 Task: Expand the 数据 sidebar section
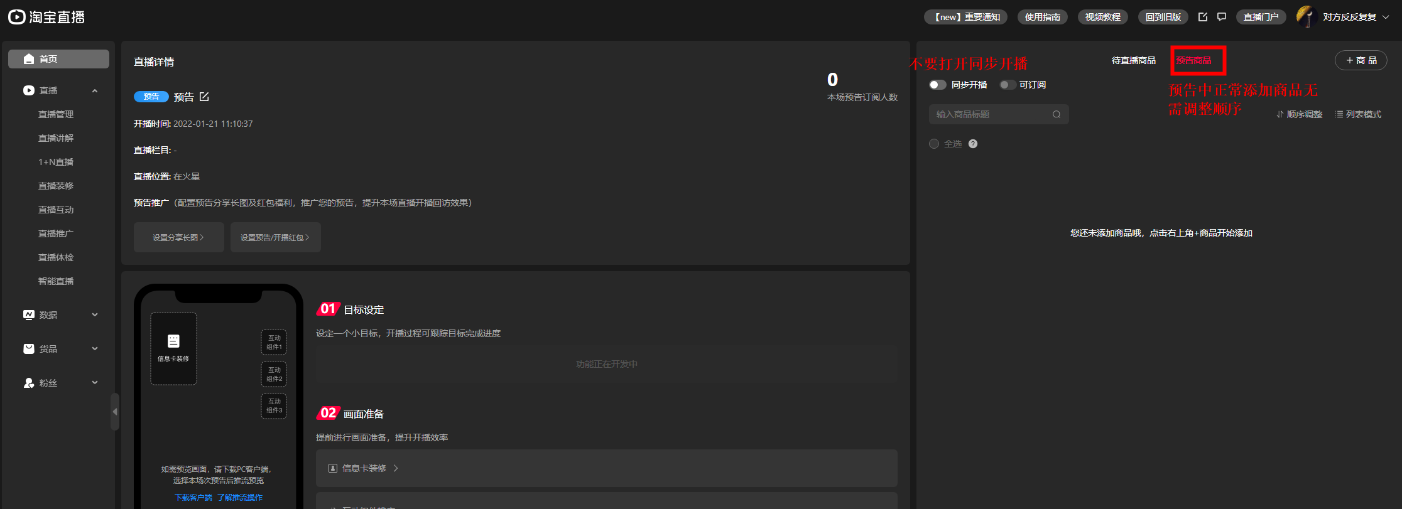[59, 315]
